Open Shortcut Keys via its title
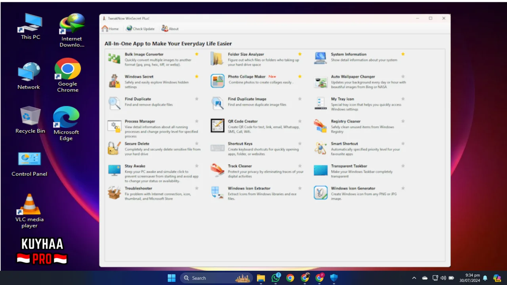This screenshot has height=285, width=507. pos(240,144)
